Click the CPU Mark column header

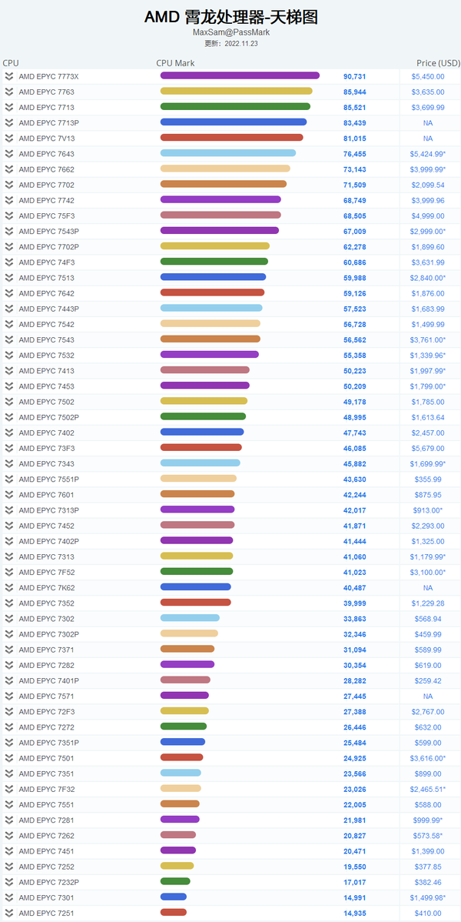pyautogui.click(x=175, y=63)
